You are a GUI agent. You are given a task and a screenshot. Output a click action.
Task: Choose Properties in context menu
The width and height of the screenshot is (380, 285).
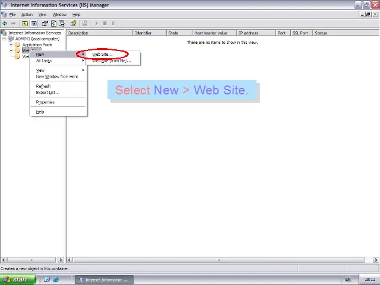(x=58, y=102)
